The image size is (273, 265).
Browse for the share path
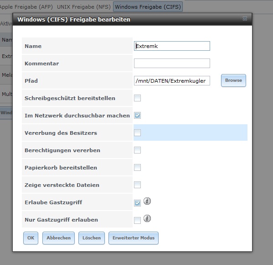(x=233, y=80)
